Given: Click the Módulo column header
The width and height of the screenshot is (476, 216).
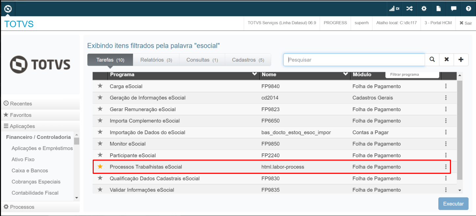Looking at the screenshot, I should click(x=362, y=75).
